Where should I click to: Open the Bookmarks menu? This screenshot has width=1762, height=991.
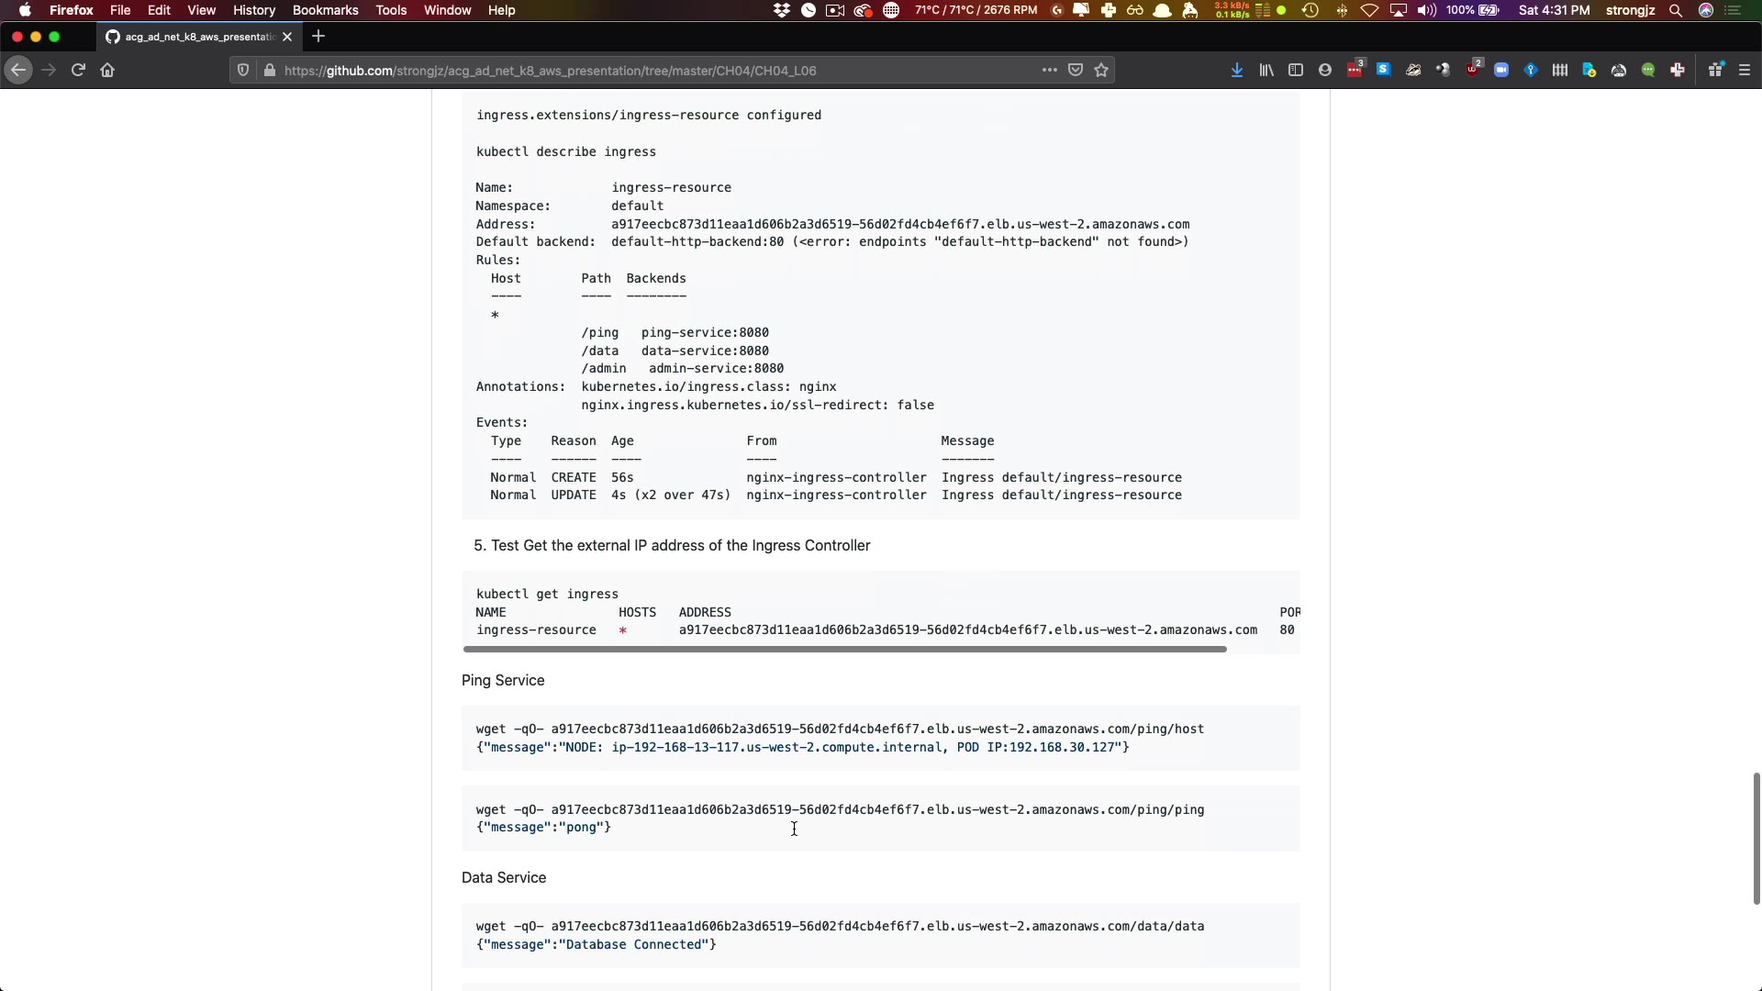click(x=325, y=10)
